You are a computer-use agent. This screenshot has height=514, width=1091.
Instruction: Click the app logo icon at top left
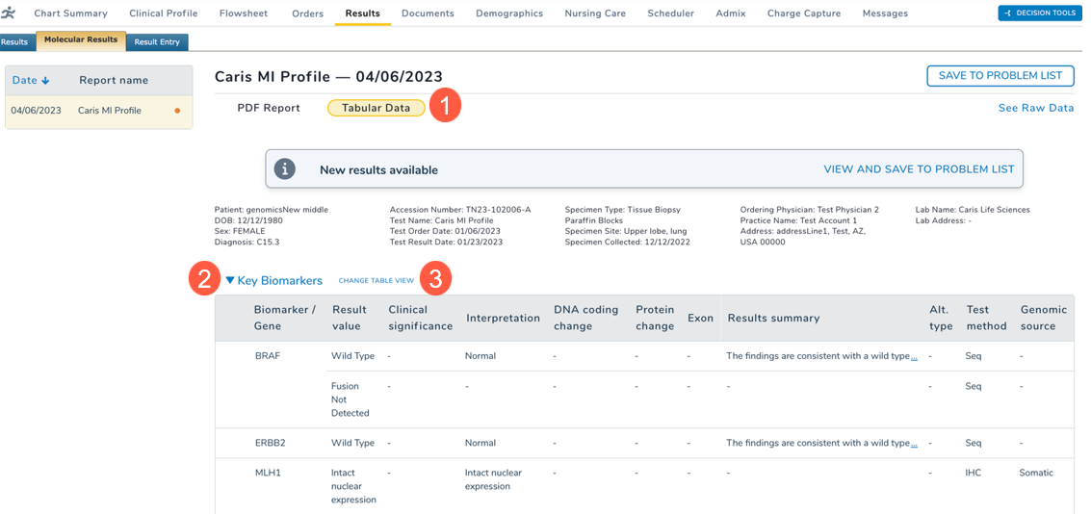[x=9, y=13]
